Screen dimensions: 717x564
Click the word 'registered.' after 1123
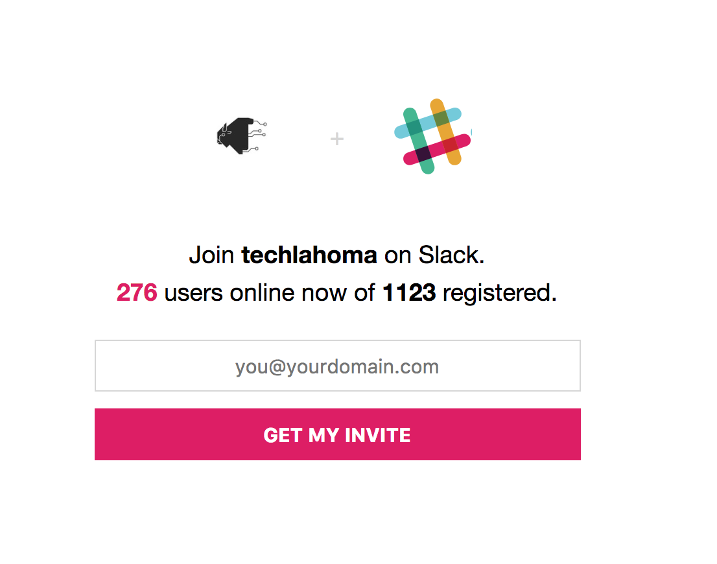500,294
